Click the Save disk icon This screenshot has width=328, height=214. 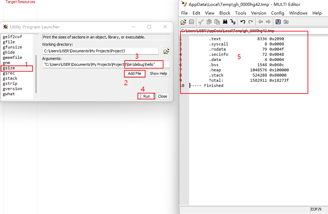pyautogui.click(x=191, y=22)
